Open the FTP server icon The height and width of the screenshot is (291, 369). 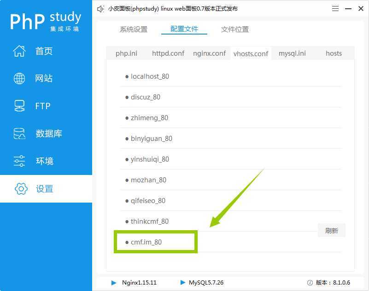[19, 106]
